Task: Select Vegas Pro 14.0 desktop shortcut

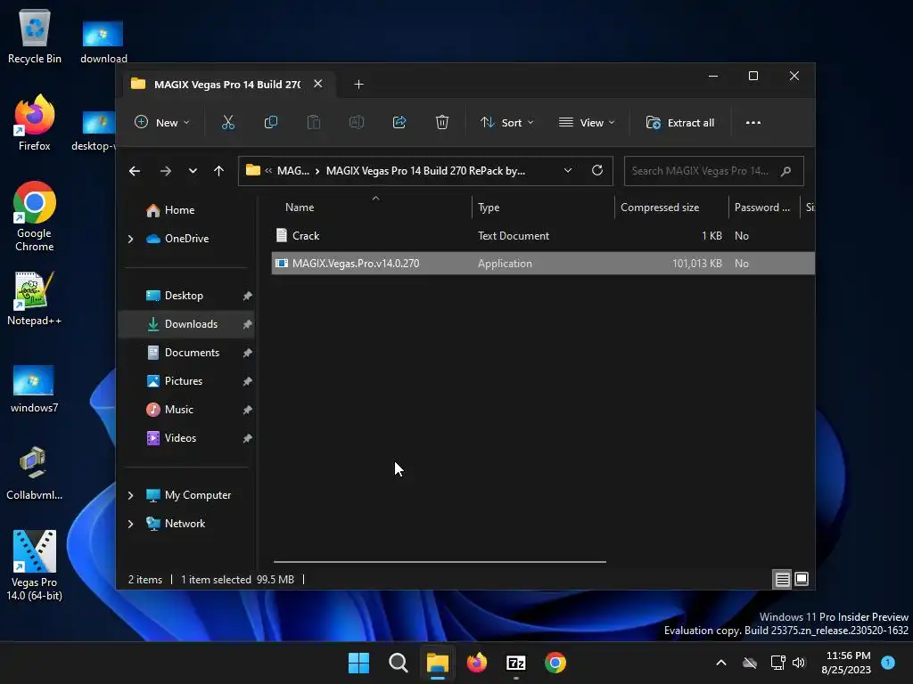Action: (35, 566)
